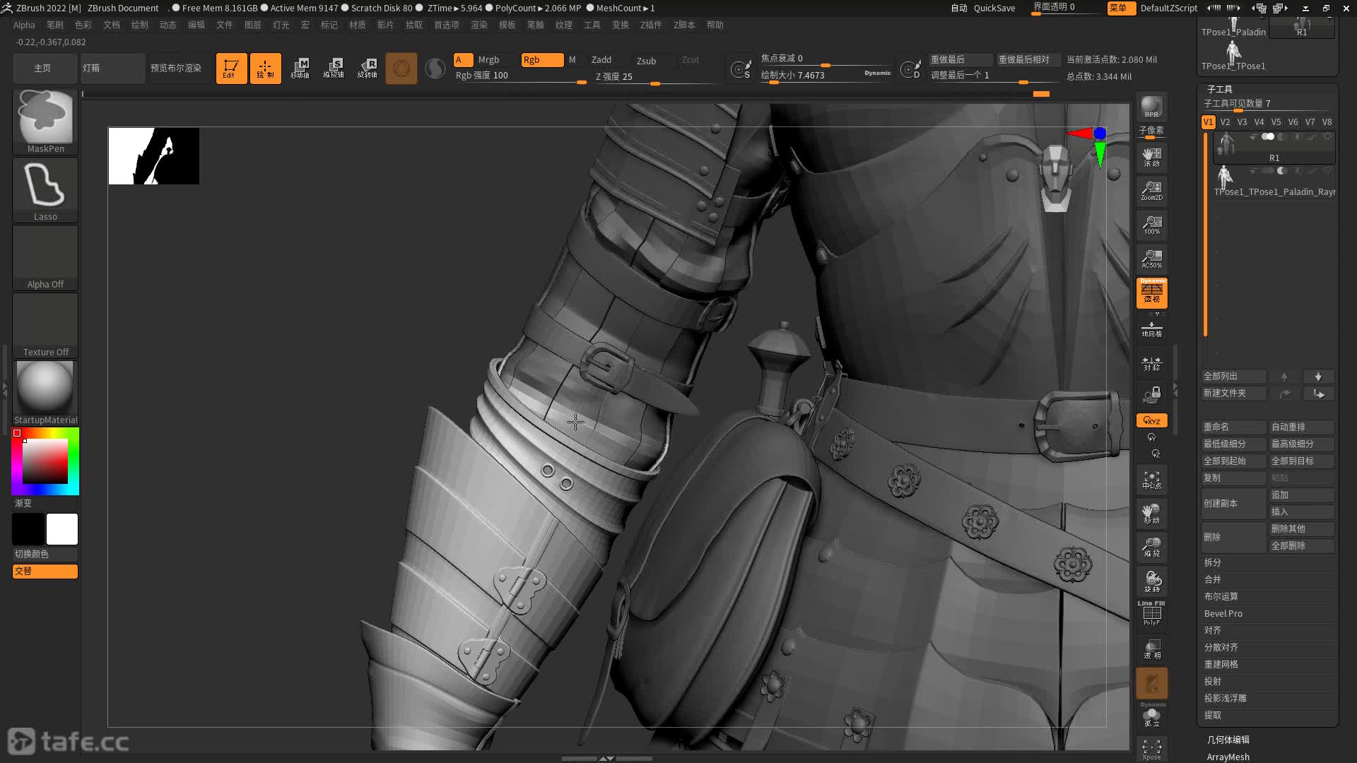Toggle the Zadd button
This screenshot has height=763, width=1357.
601,60
